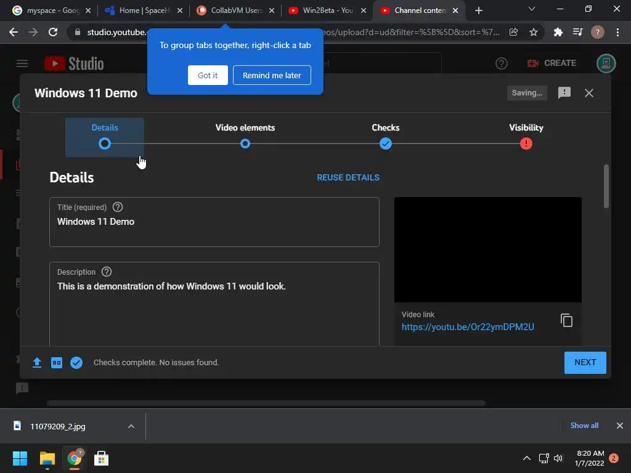Open the channel account avatar

pos(606,63)
